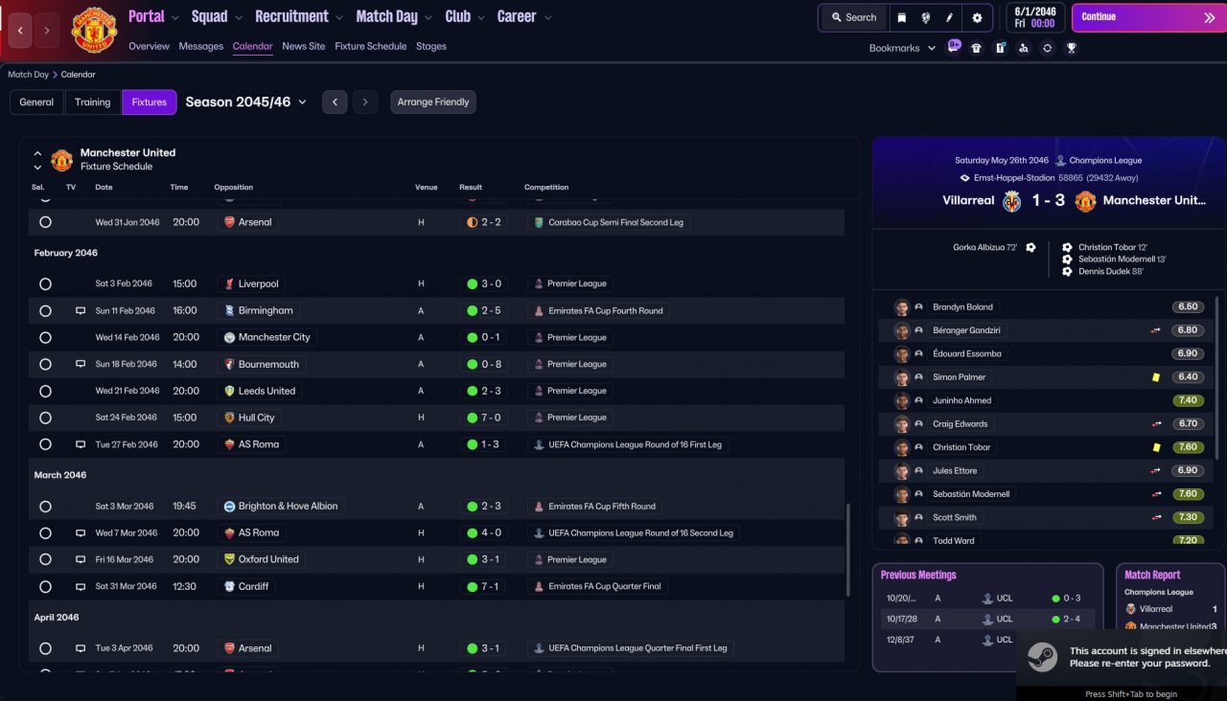Open the Career dropdown menu
Image resolution: width=1227 pixels, height=701 pixels.
(x=523, y=16)
